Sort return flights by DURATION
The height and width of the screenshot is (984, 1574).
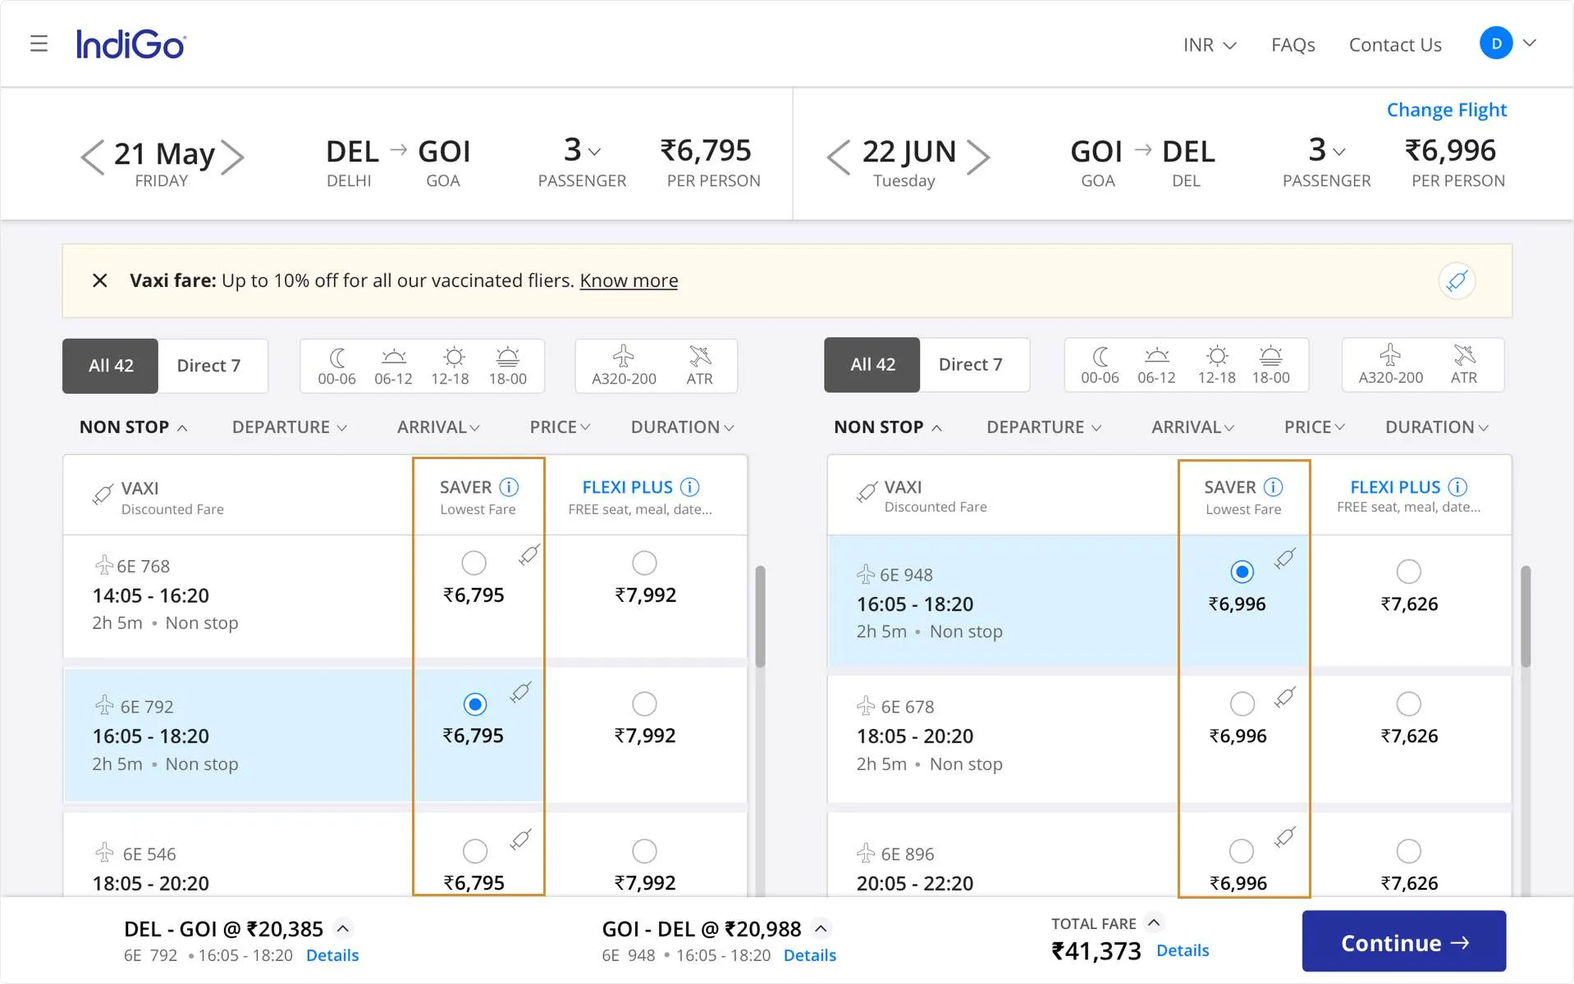click(1437, 427)
